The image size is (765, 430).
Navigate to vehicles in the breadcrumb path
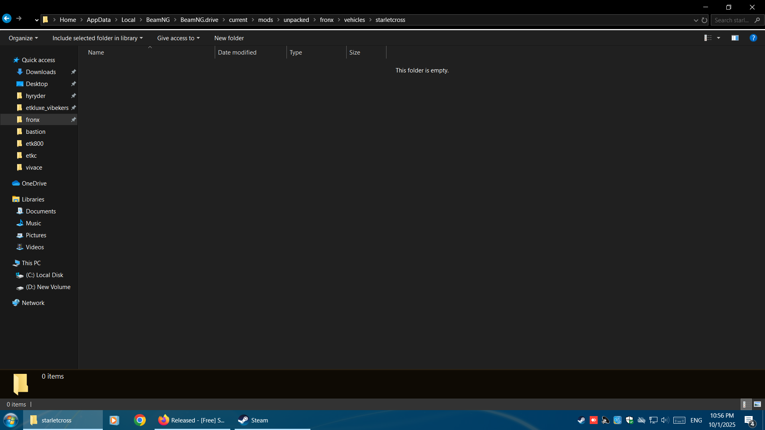[354, 20]
